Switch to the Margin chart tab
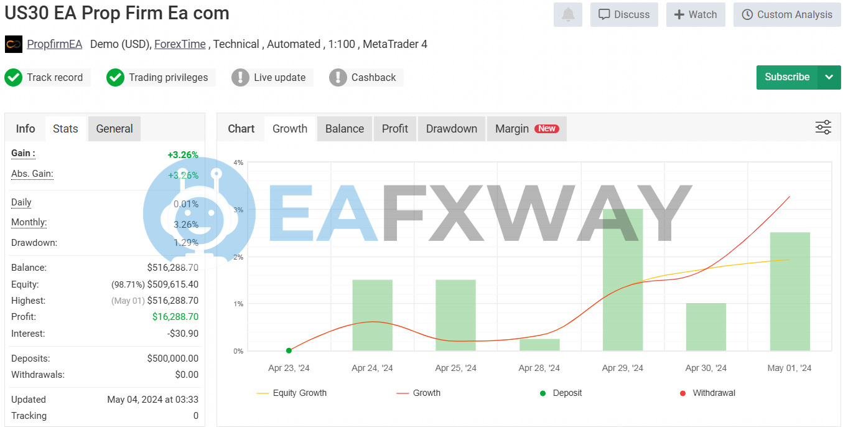The width and height of the screenshot is (843, 427). 527,129
